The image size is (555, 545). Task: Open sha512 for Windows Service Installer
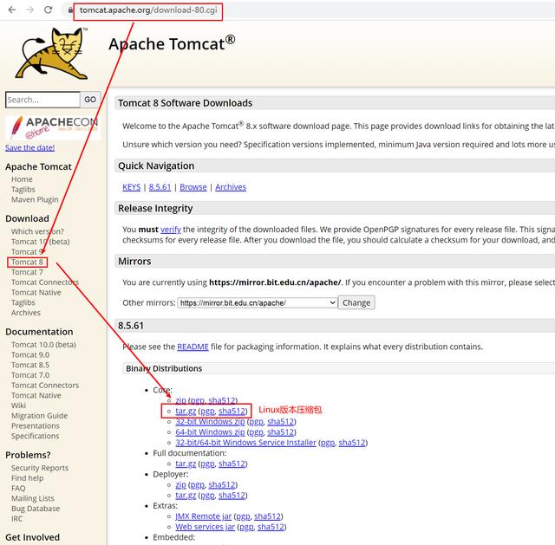coord(352,443)
